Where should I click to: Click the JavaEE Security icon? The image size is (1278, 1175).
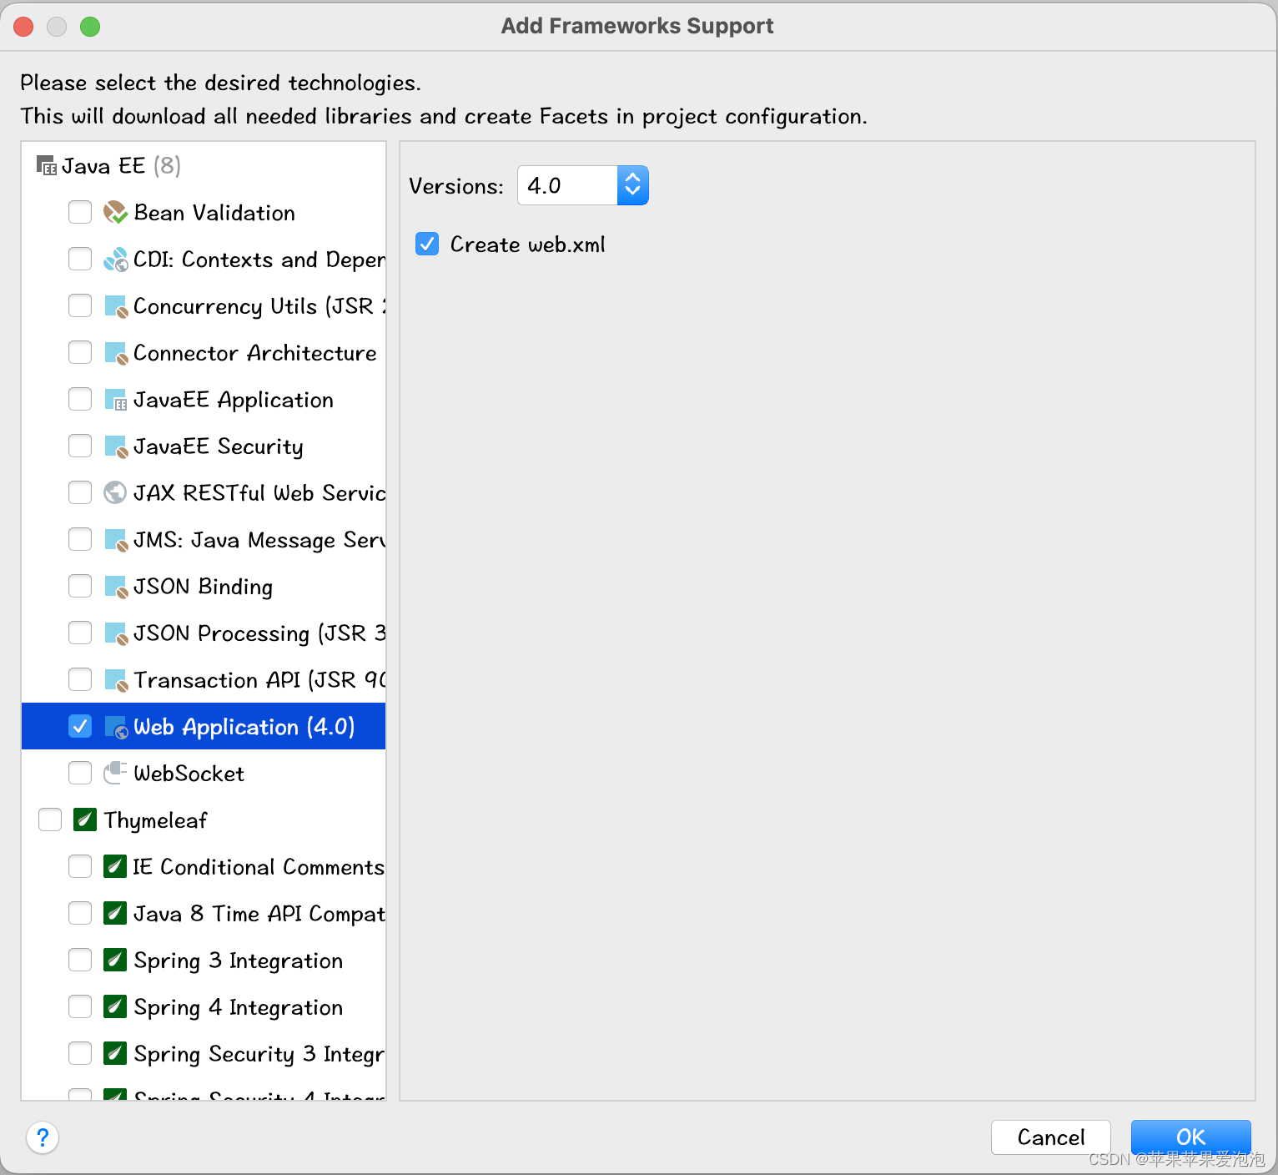click(115, 446)
